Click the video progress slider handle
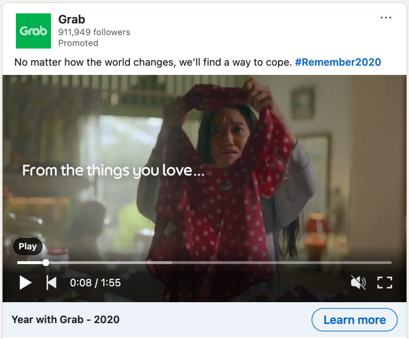409x339 pixels. coord(46,263)
